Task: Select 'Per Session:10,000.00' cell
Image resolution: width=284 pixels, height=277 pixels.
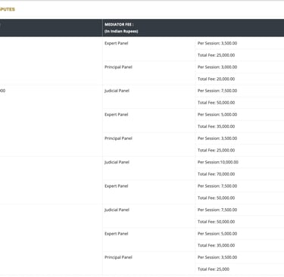Action: [218, 162]
